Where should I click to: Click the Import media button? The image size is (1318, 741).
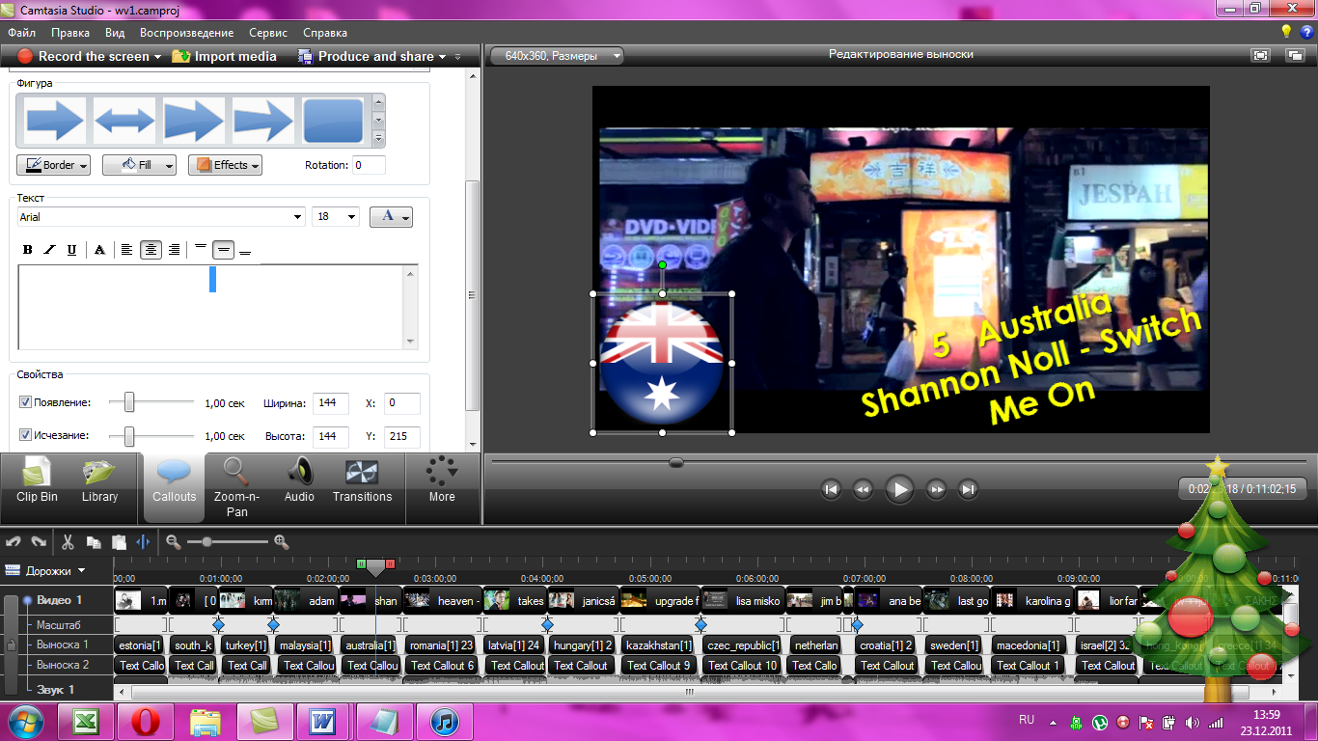coord(225,56)
